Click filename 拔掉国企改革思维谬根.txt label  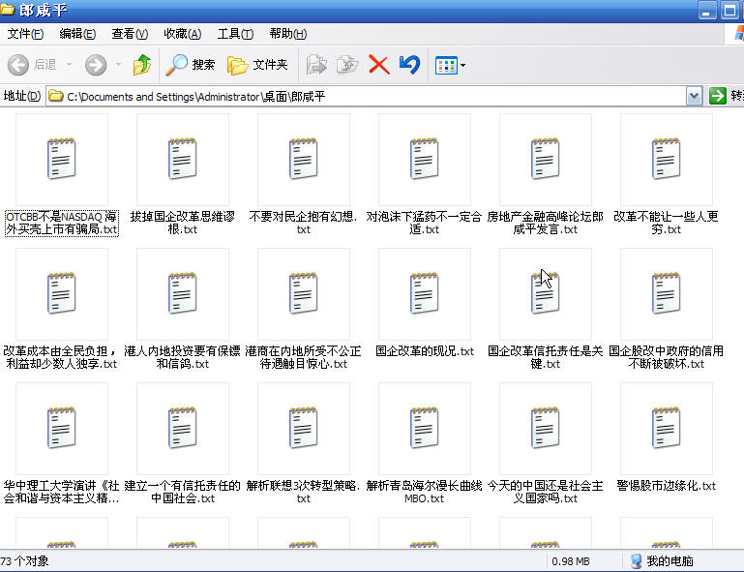pos(183,223)
